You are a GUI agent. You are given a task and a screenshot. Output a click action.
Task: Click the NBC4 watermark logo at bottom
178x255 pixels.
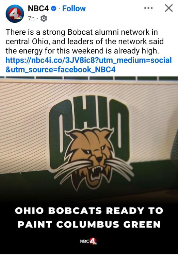coord(89,241)
